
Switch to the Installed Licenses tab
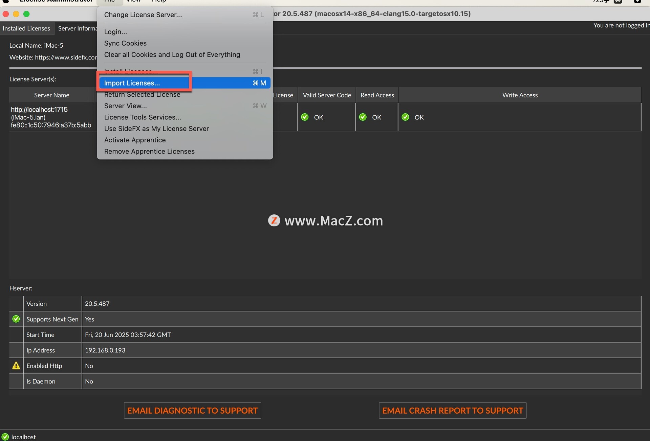point(26,28)
